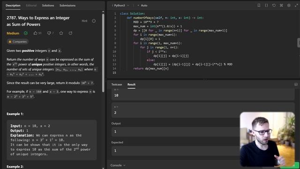300x169 pixels.
Task: Switch to the Solutions tab
Action: [x=48, y=5]
